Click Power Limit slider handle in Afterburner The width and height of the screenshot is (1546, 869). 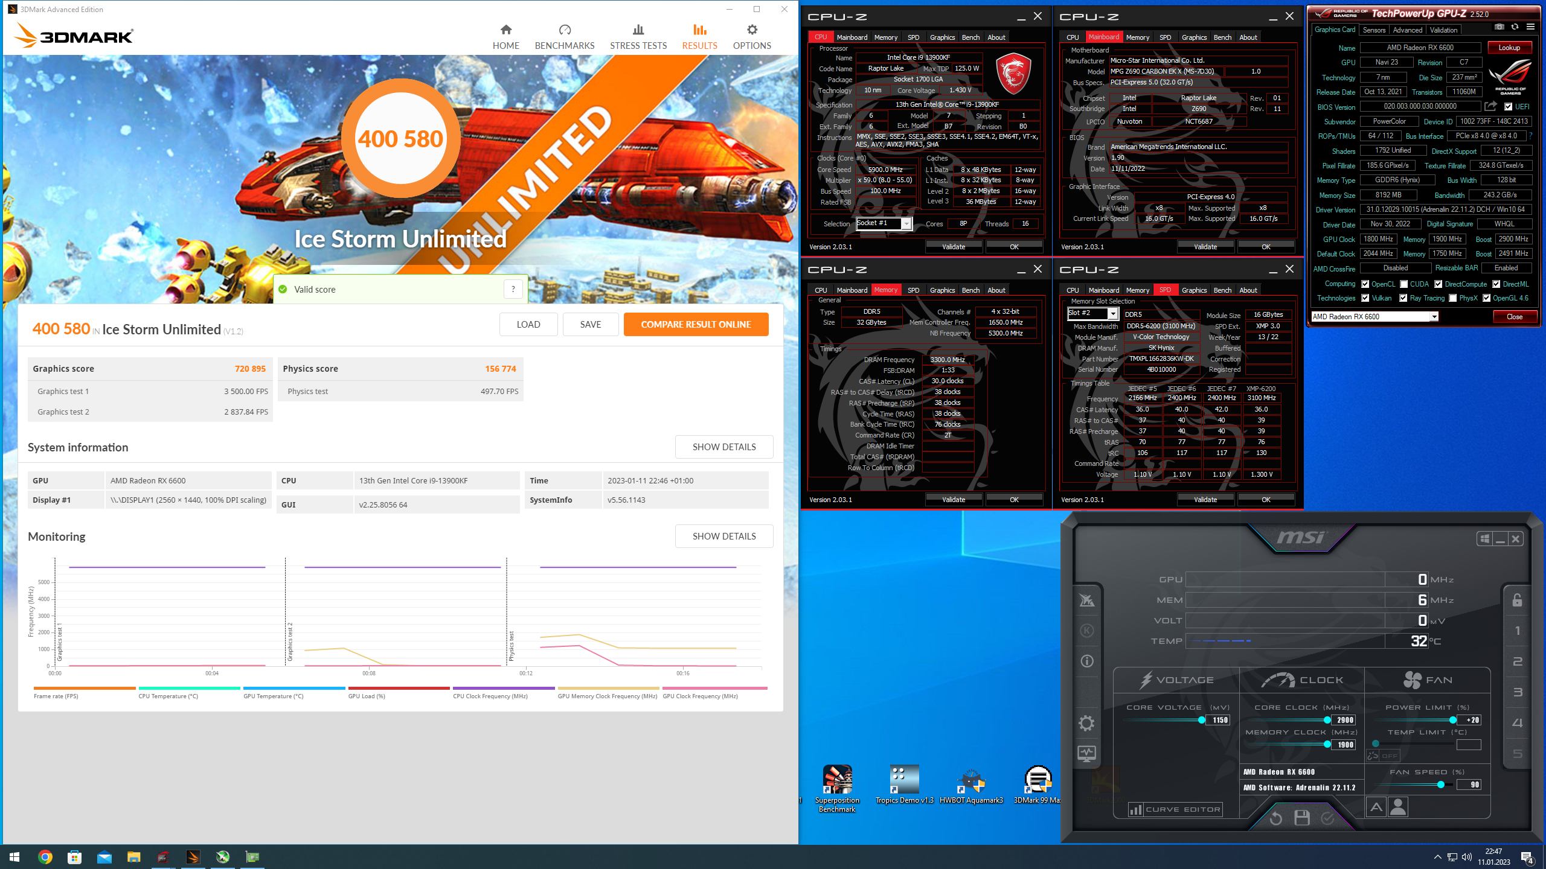pyautogui.click(x=1452, y=720)
